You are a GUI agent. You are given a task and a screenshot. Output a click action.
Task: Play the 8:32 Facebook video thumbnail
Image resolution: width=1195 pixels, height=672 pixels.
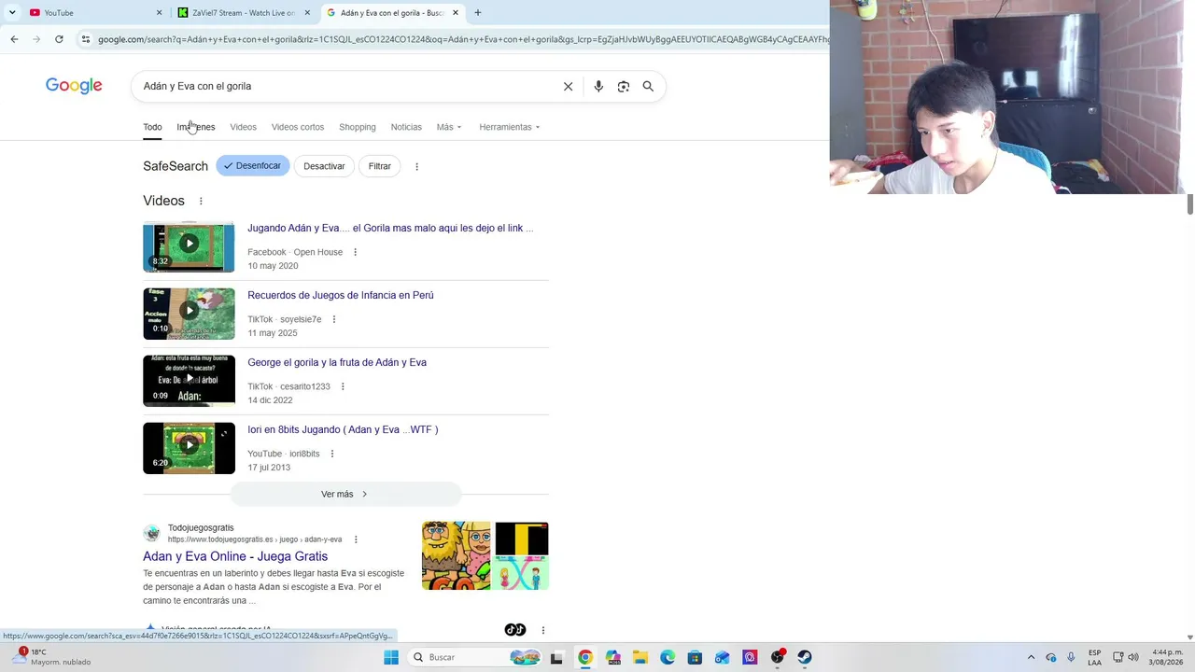pyautogui.click(x=189, y=246)
